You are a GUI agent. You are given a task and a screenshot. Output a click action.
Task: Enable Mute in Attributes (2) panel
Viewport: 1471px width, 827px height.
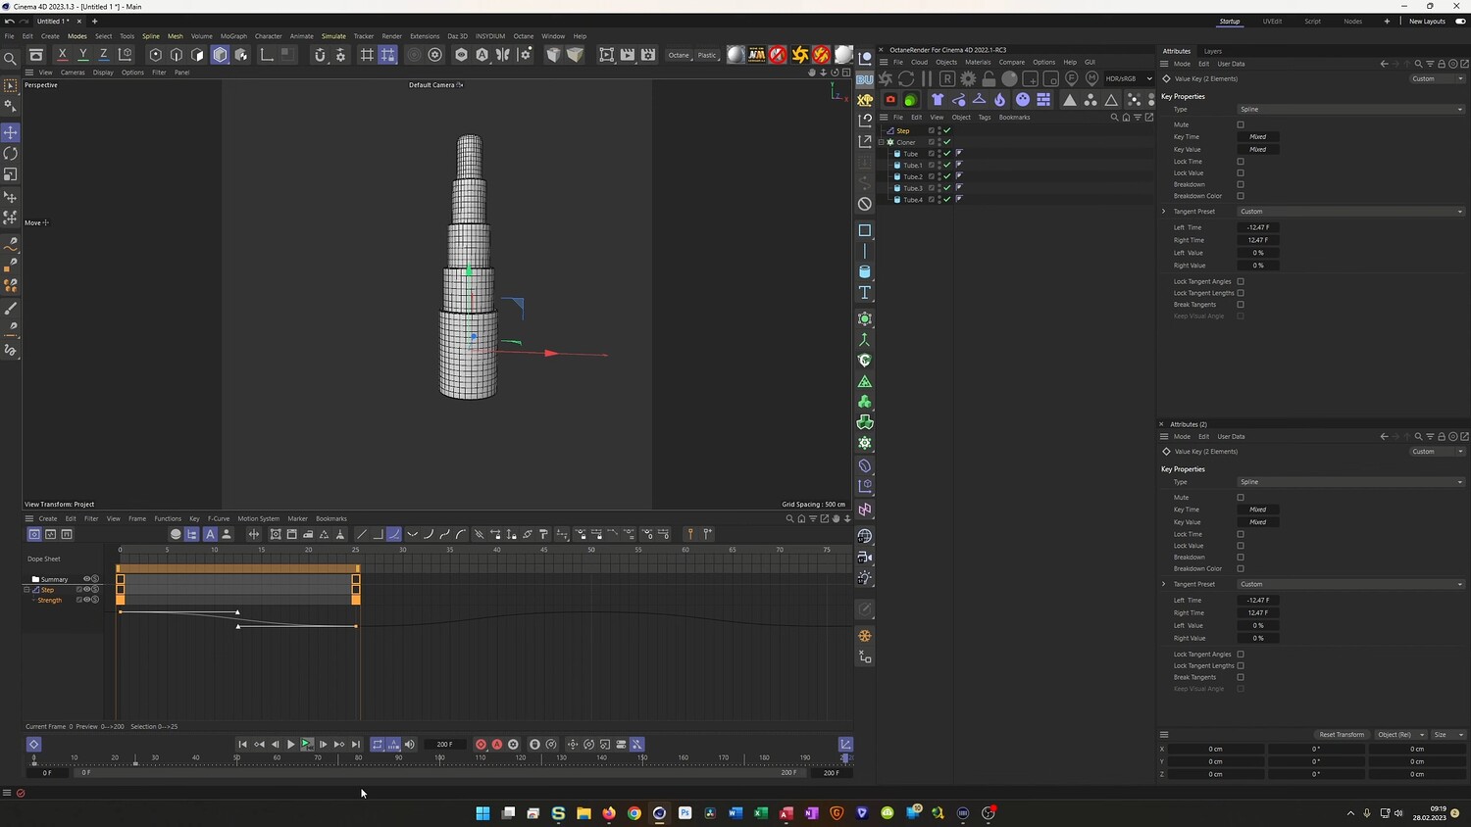coord(1241,498)
